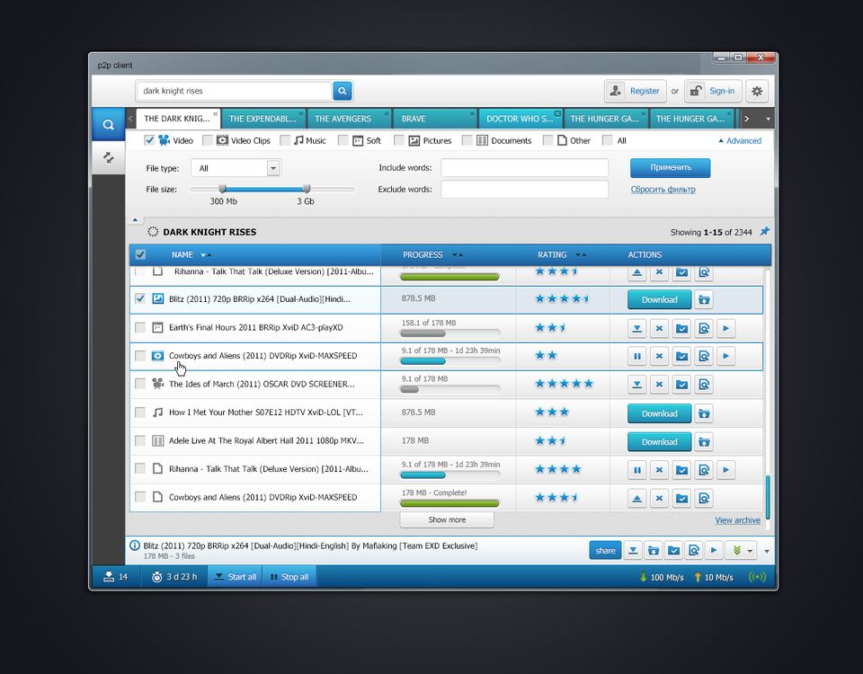863x674 pixels.
Task: Click the Show more button
Action: click(x=447, y=519)
